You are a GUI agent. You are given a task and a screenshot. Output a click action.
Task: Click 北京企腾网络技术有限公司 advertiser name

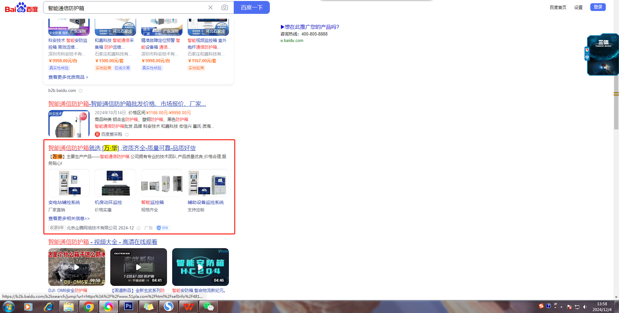[x=92, y=228]
